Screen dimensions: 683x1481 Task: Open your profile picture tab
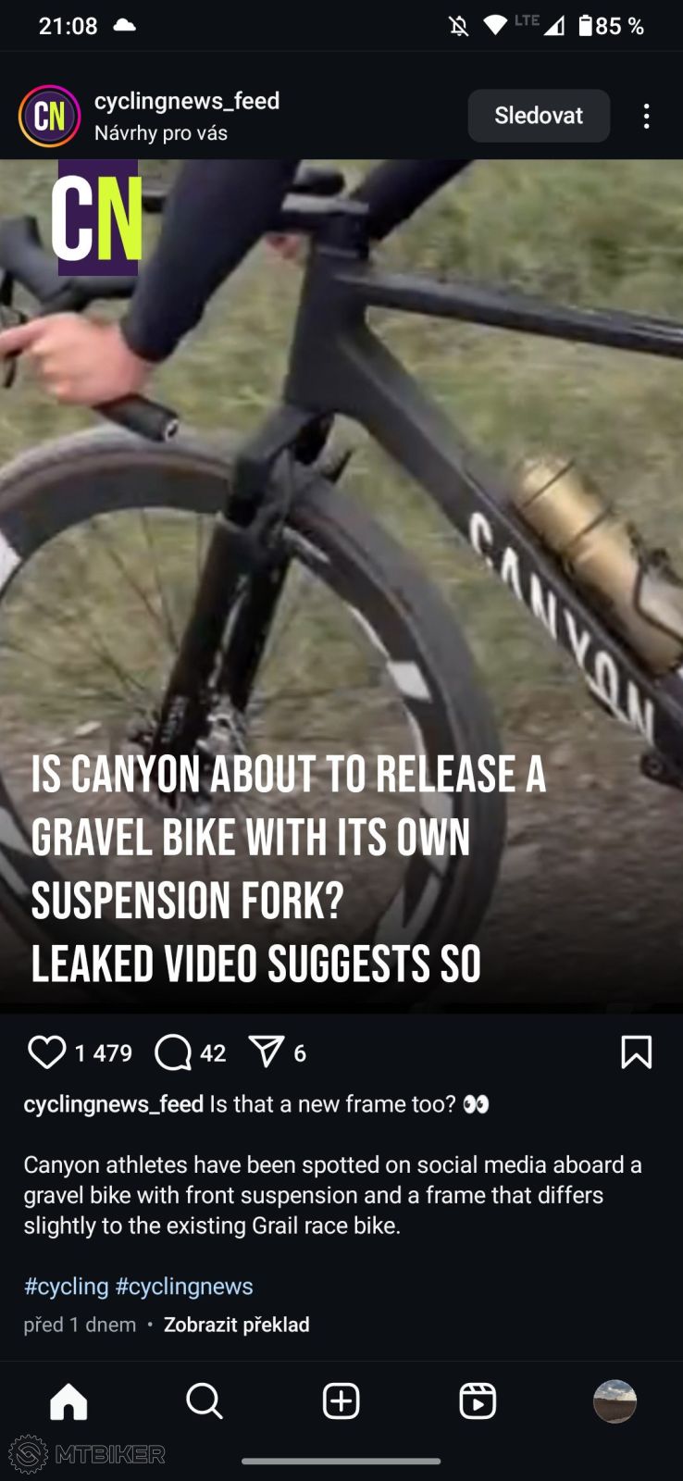point(615,1400)
